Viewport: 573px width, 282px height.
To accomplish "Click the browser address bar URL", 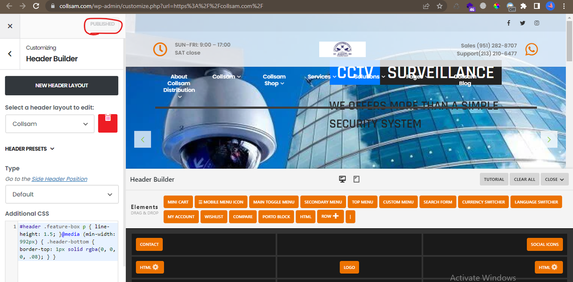I will (x=161, y=6).
